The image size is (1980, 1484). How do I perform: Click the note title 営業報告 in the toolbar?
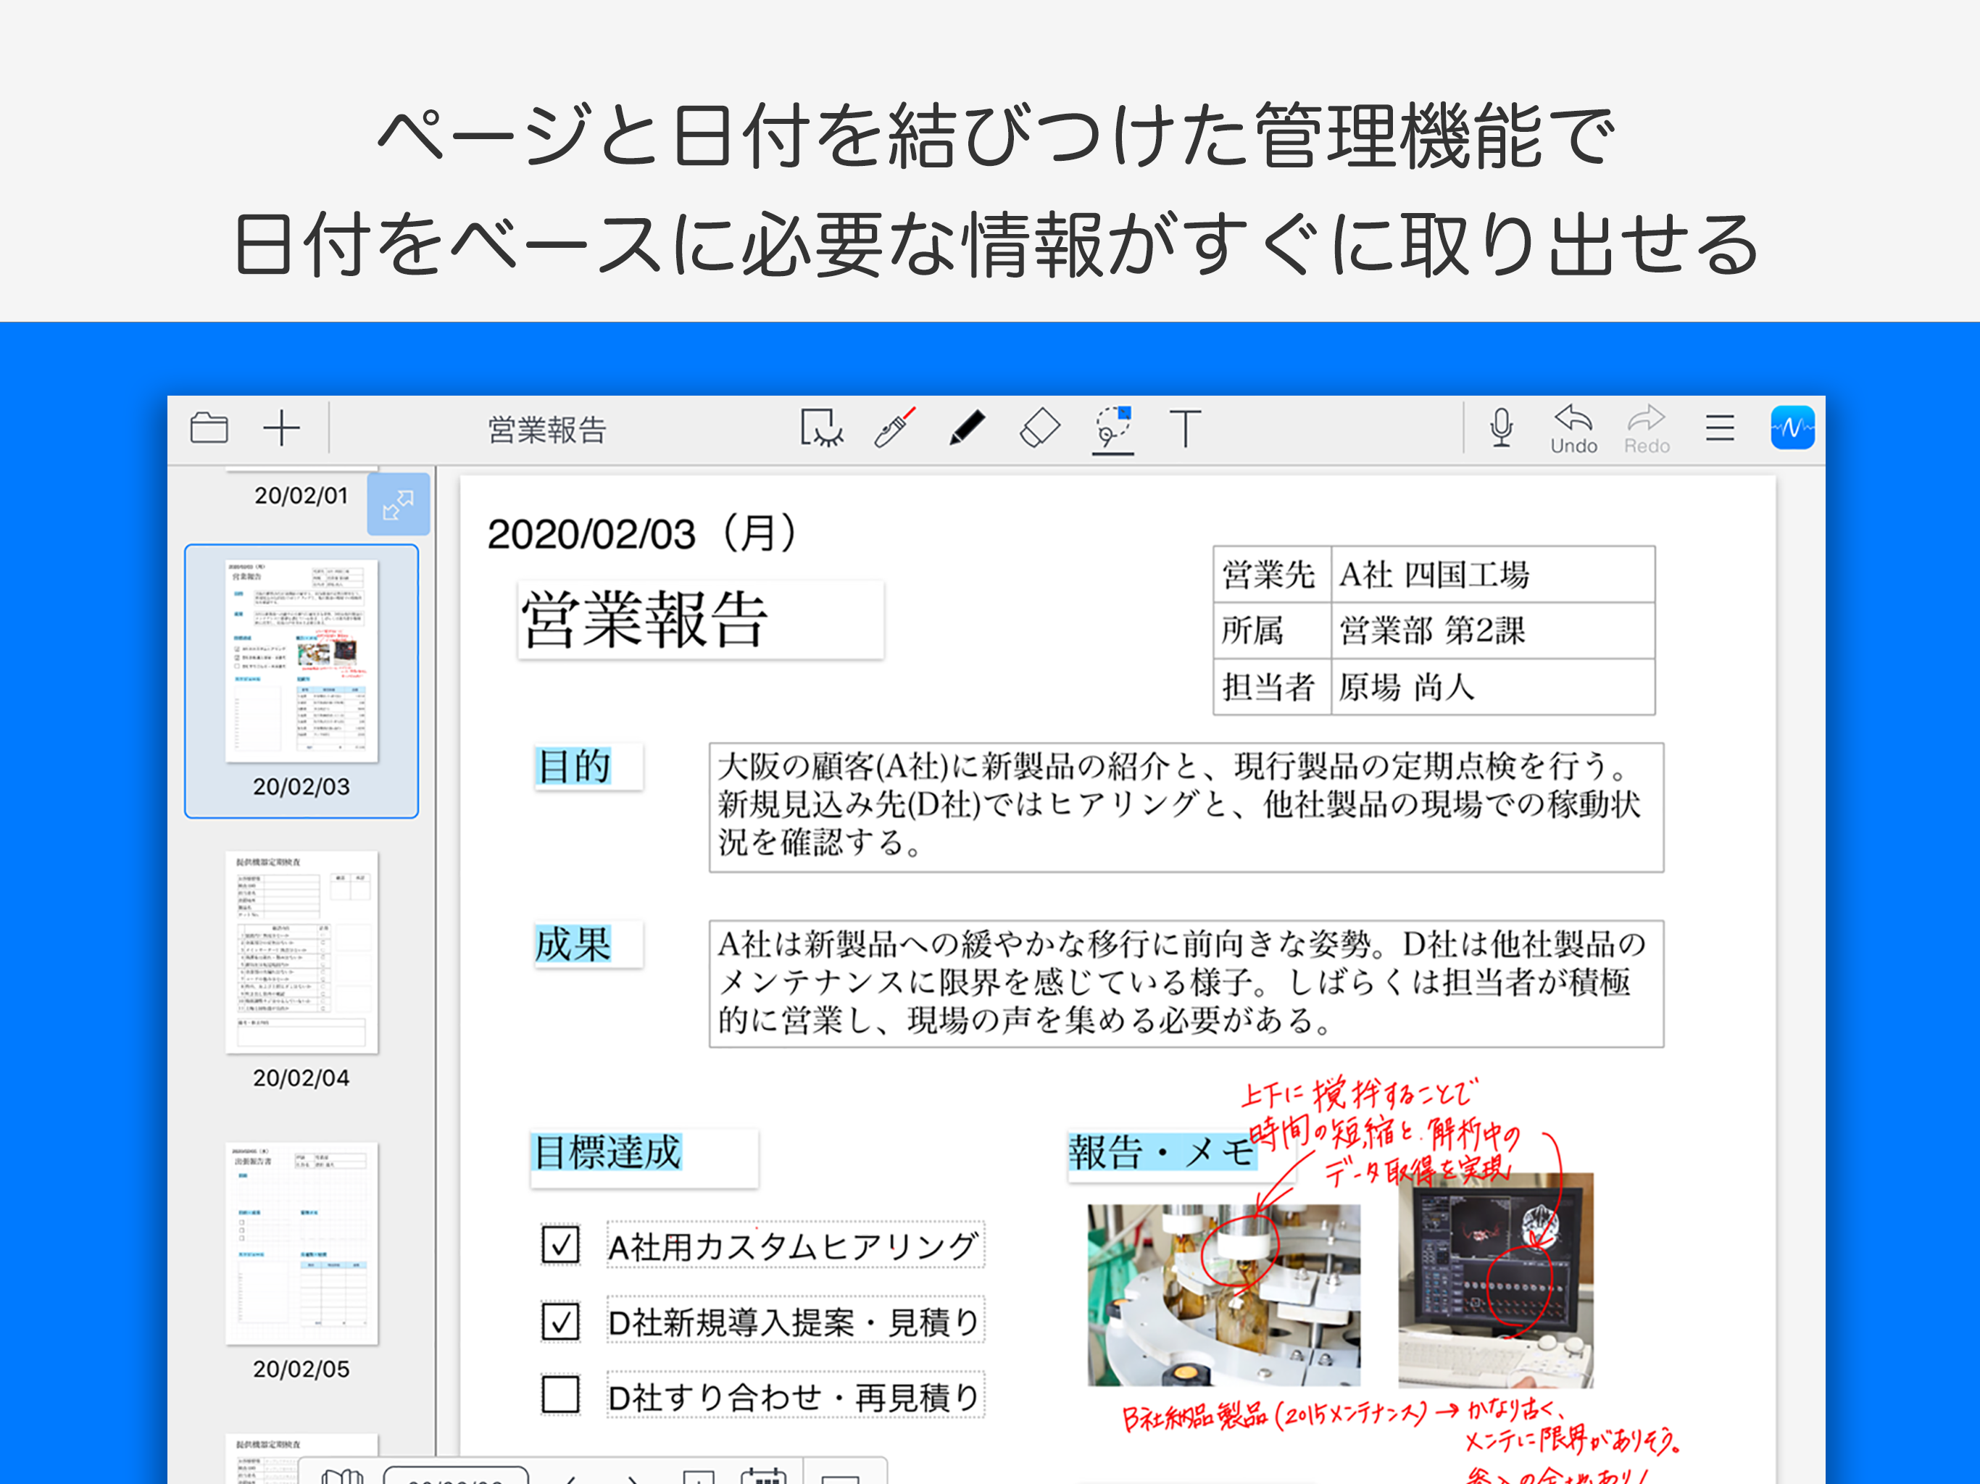pyautogui.click(x=547, y=430)
